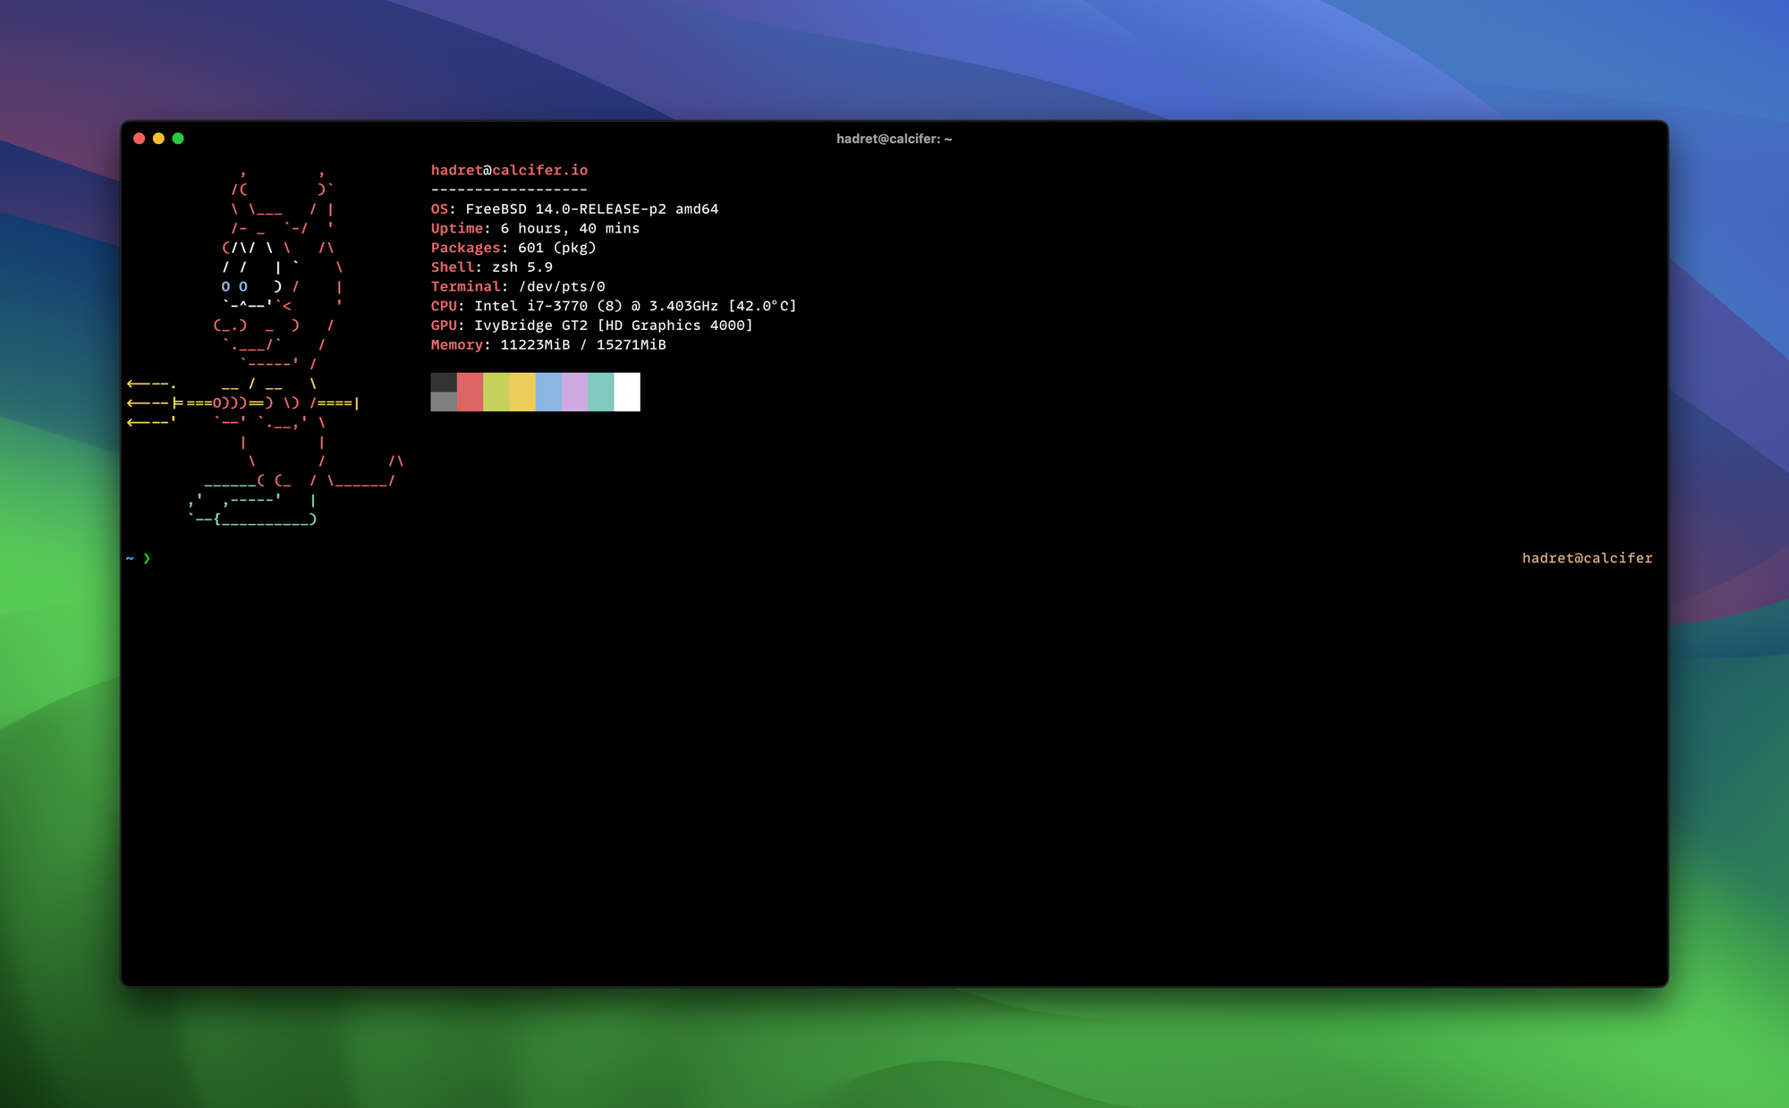Click the teal color block
Screen dimensions: 1789x1108
(601, 392)
